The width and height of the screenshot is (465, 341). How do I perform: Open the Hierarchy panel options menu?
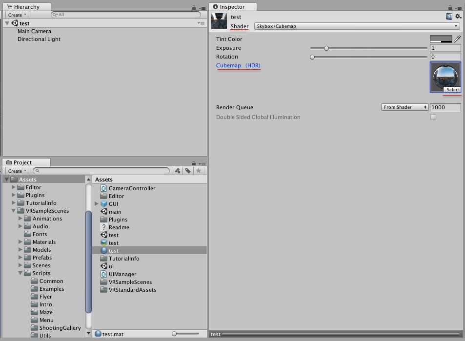[x=202, y=8]
